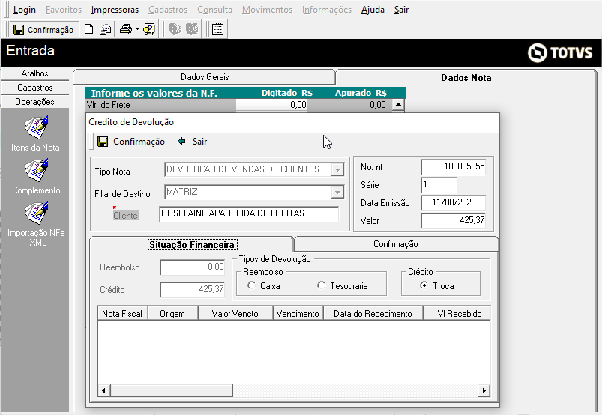Open the Ajuda menu

tap(373, 10)
